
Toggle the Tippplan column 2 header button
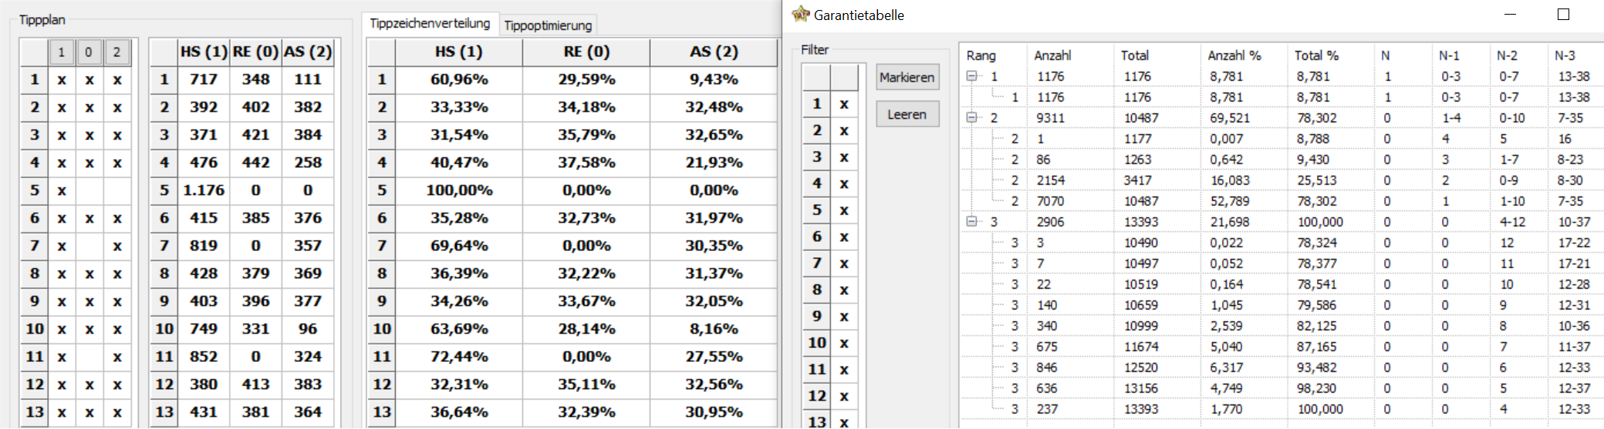pos(117,52)
